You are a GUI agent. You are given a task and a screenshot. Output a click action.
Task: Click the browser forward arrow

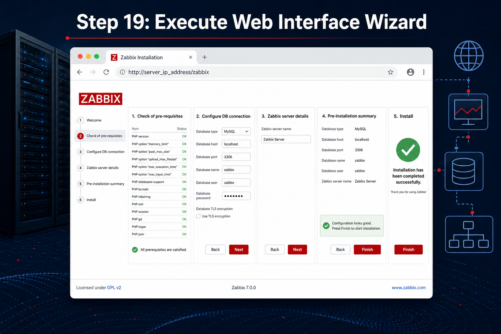click(x=93, y=72)
